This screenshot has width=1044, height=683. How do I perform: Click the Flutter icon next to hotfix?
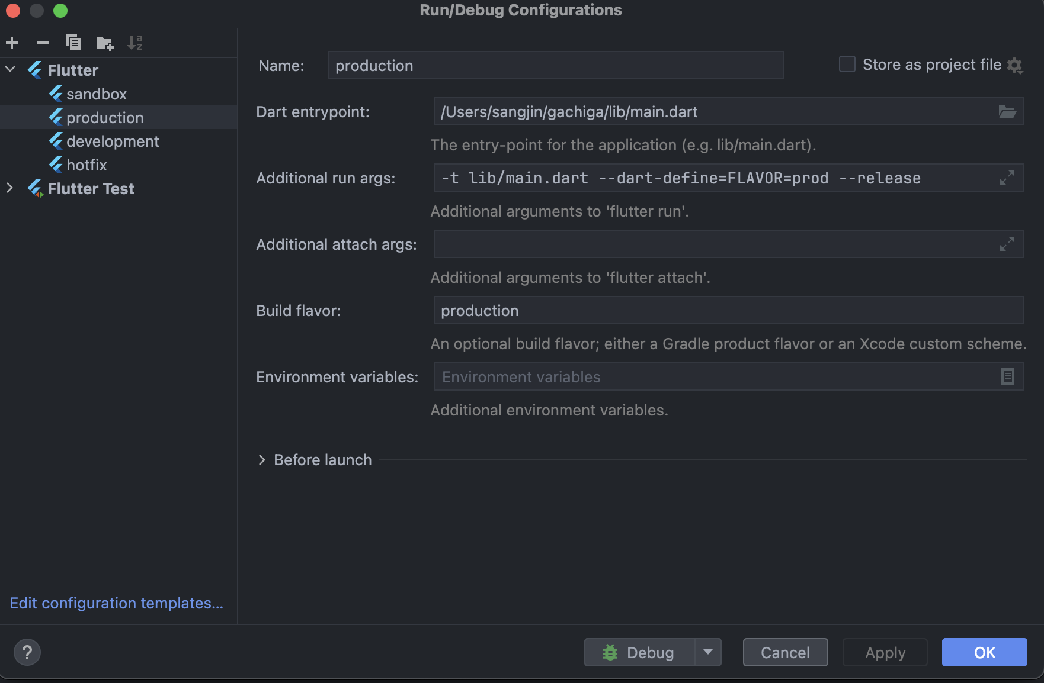pos(56,165)
